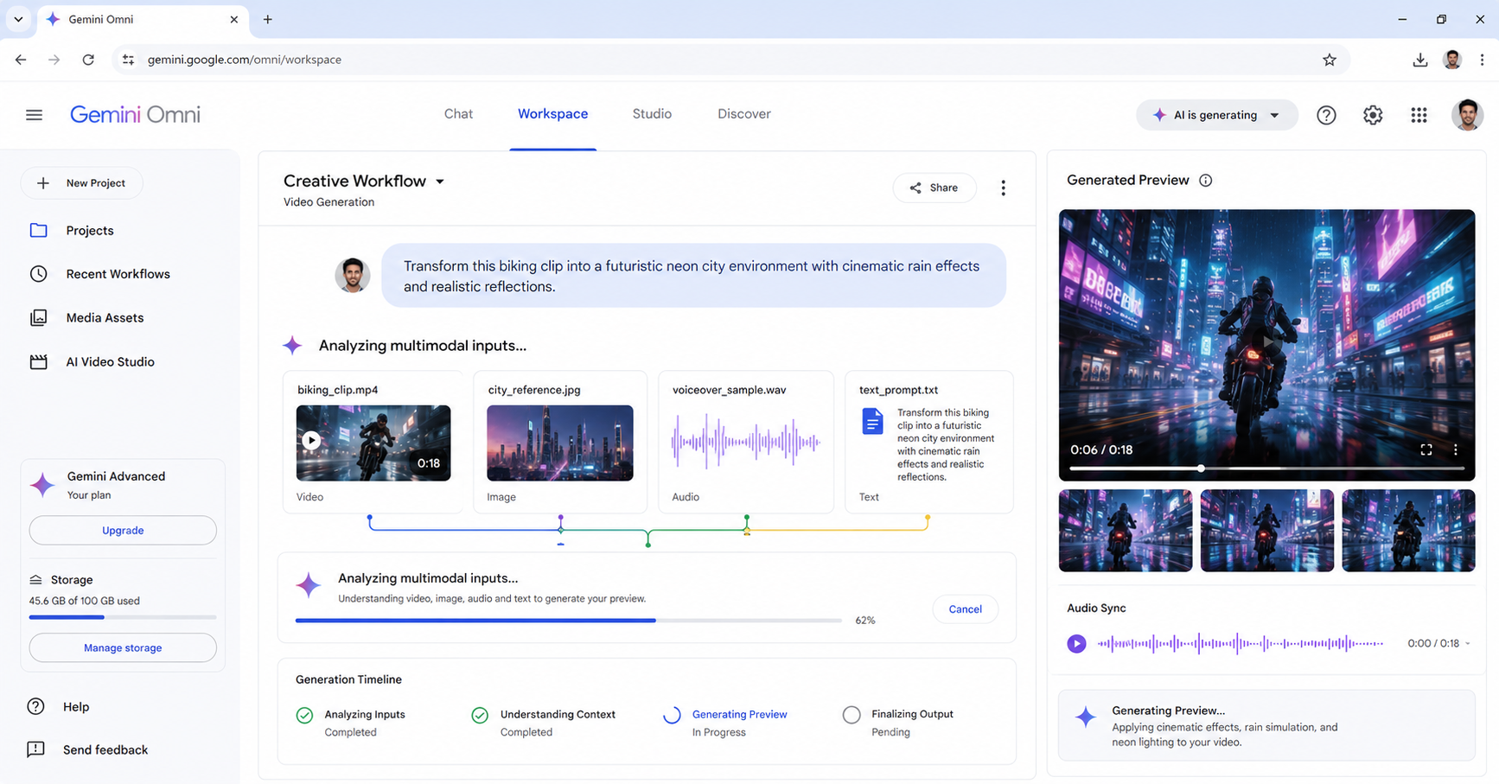This screenshot has height=784, width=1499.
Task: Open Send feedback in the sidebar
Action: [x=88, y=750]
